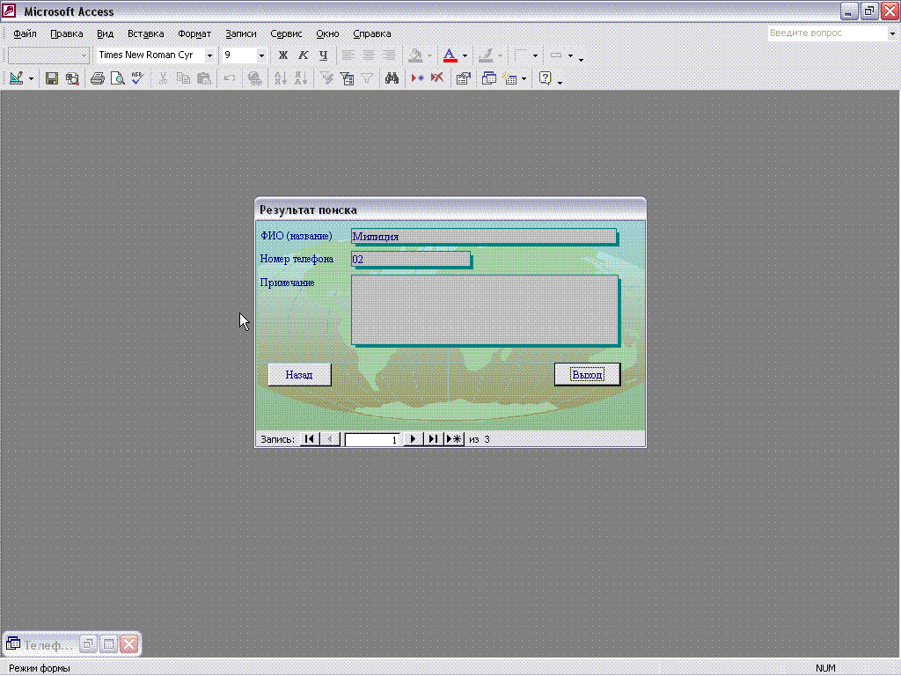Open the Сервис menu
The image size is (901, 676).
286,34
